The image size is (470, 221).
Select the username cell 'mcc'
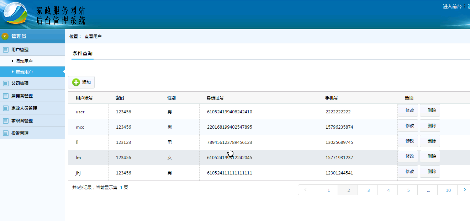click(x=80, y=127)
